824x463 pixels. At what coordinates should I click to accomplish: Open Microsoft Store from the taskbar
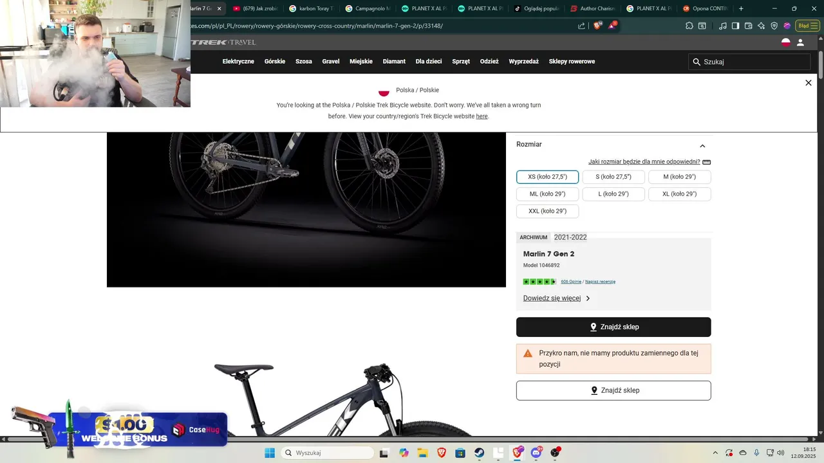(460, 453)
